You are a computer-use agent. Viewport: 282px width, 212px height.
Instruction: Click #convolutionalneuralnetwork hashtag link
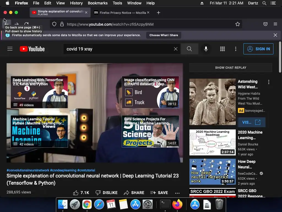click(x=28, y=170)
